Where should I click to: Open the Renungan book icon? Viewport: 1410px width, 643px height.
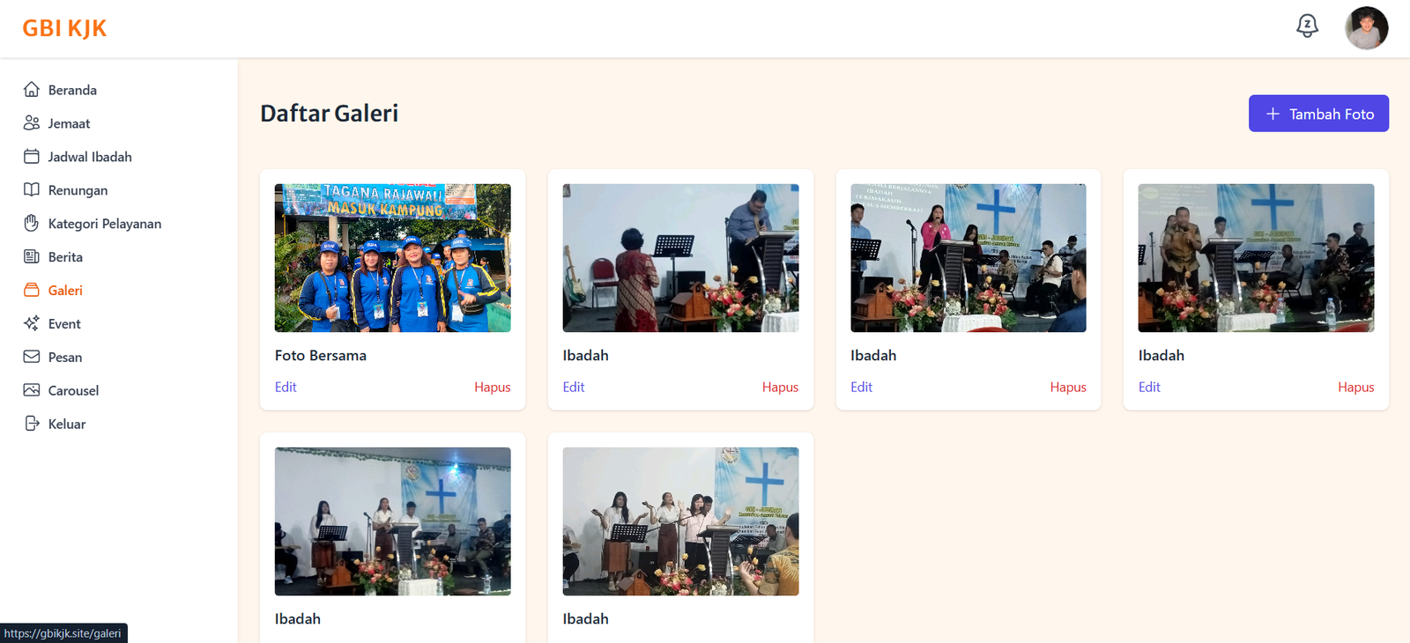[32, 190]
